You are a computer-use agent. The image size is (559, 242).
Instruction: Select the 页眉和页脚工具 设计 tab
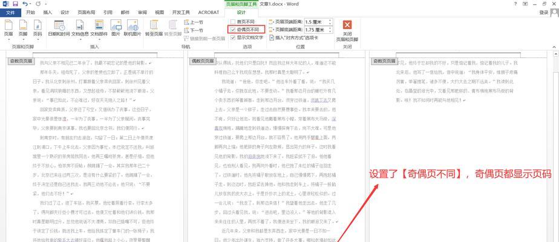click(241, 12)
